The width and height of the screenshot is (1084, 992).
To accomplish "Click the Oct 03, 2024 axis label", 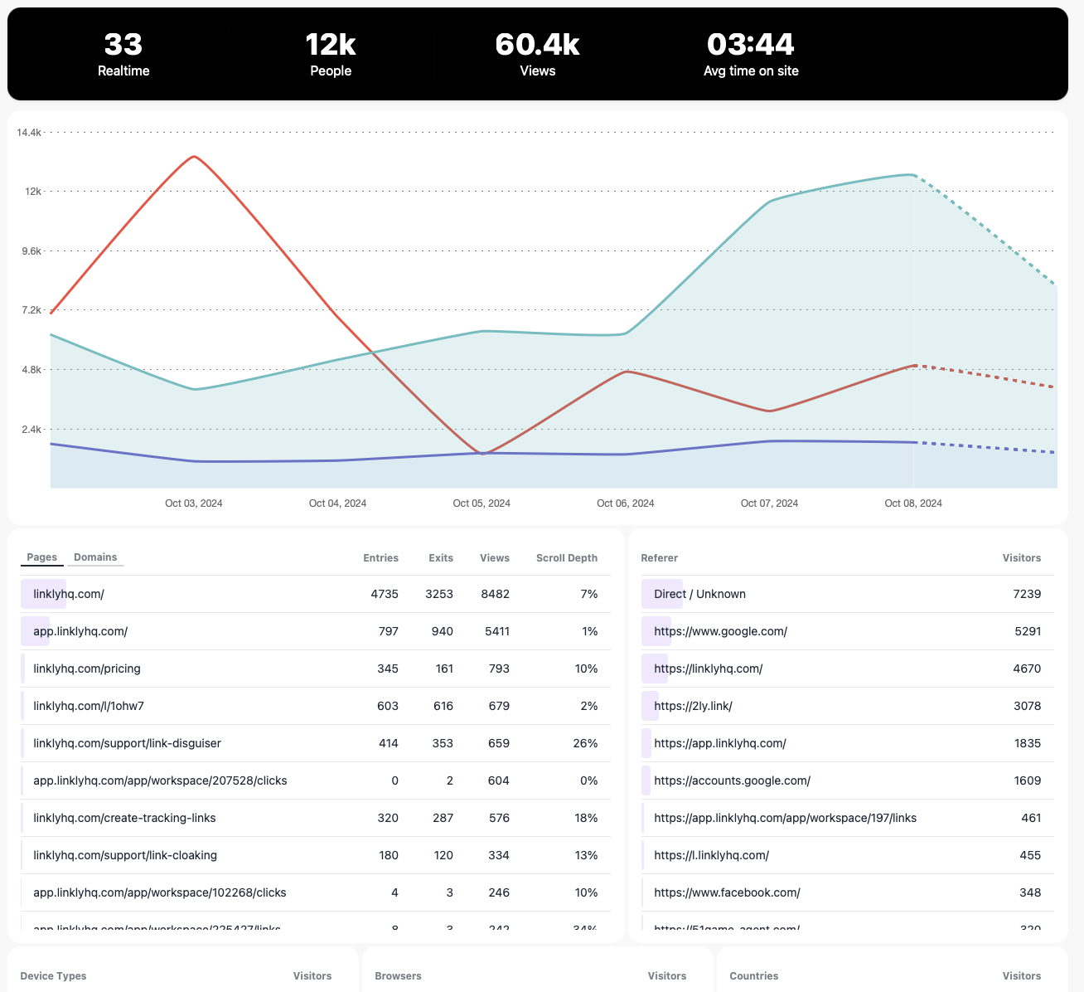I will coord(194,503).
